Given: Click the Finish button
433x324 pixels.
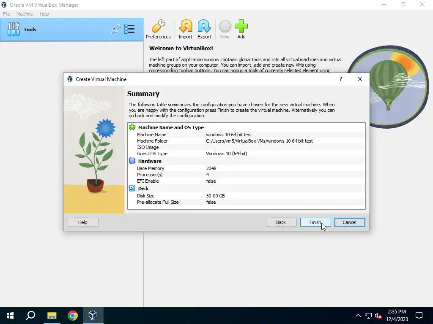Looking at the screenshot, I should tap(315, 222).
